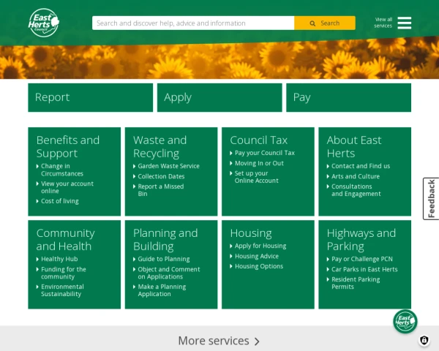Open Council Tax heading

coord(259,140)
